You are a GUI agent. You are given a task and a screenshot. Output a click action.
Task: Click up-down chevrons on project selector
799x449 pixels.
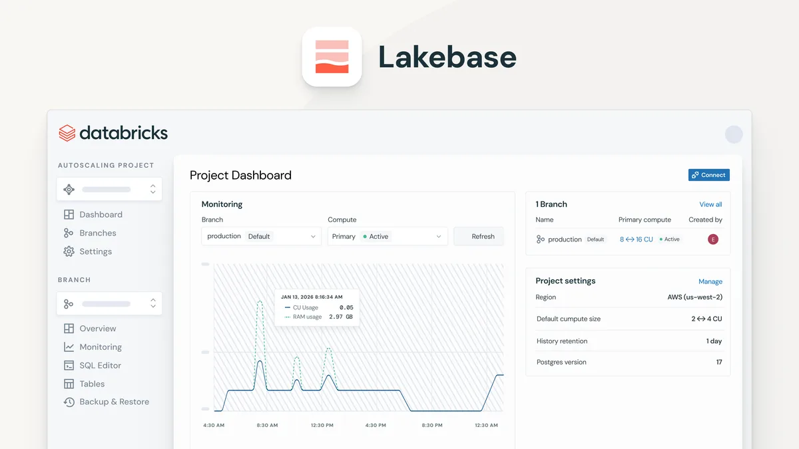coord(152,190)
